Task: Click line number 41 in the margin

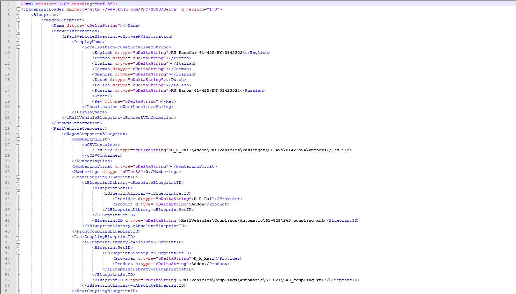Action: coord(7,220)
